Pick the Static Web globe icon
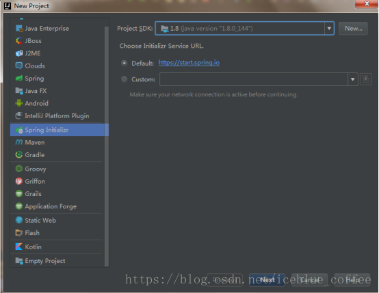 pos(19,220)
